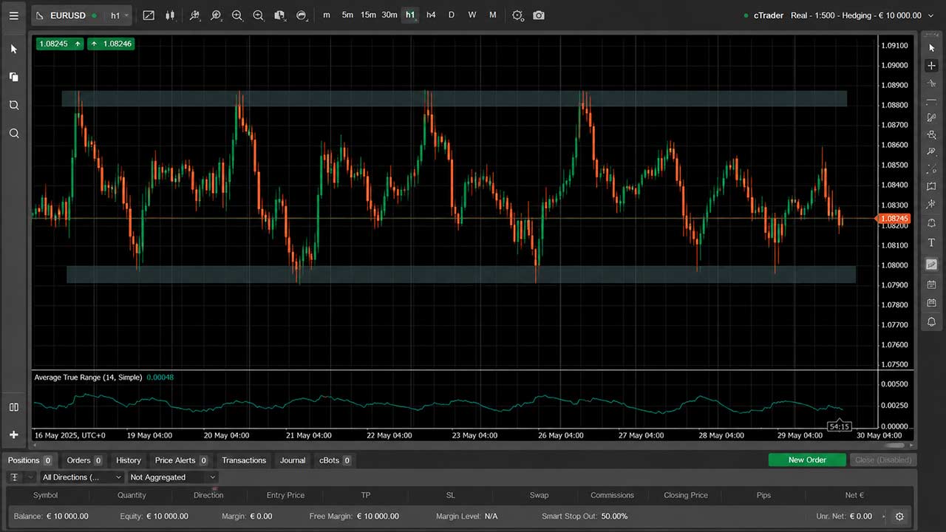Select the h1 timeframe button
Screen dimensions: 946x532
click(410, 16)
